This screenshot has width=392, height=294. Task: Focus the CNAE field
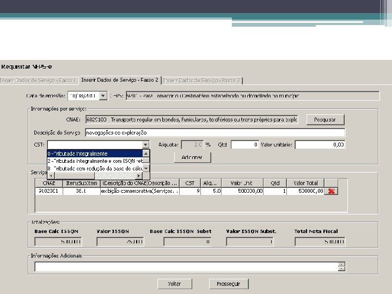click(x=192, y=120)
